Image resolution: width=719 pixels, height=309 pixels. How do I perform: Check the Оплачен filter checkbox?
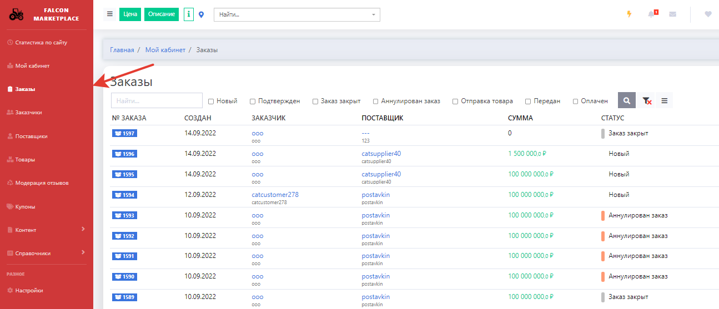coord(576,102)
